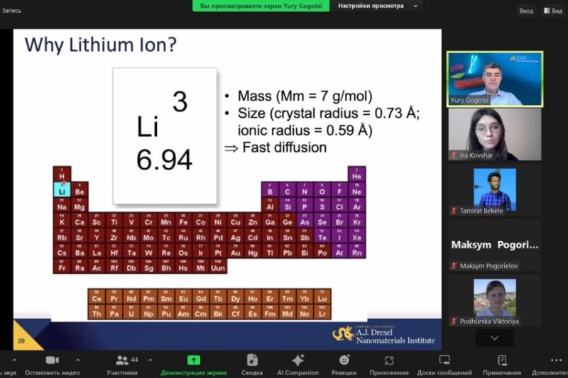Click the participant count 44
568x378 pixels.
click(134, 360)
